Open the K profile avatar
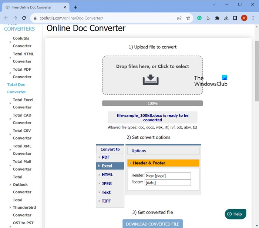The image size is (259, 228). [244, 18]
